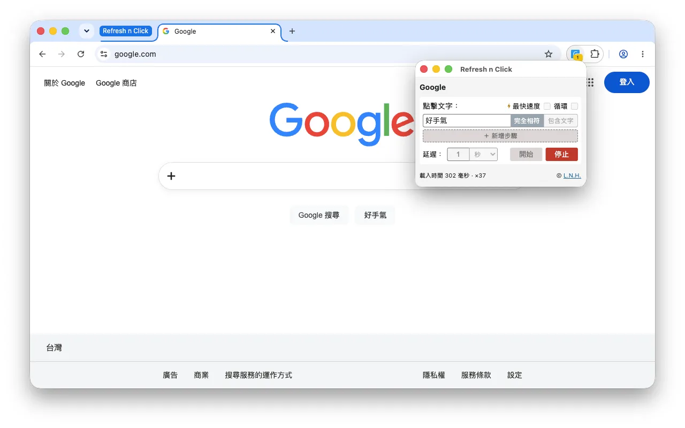Click the 台灣 region text in footer
The height and width of the screenshot is (428, 685).
(54, 348)
